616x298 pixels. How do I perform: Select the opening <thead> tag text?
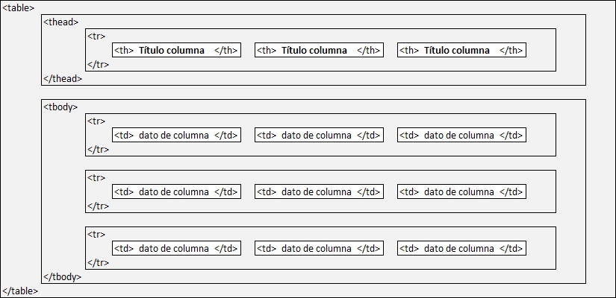click(61, 22)
